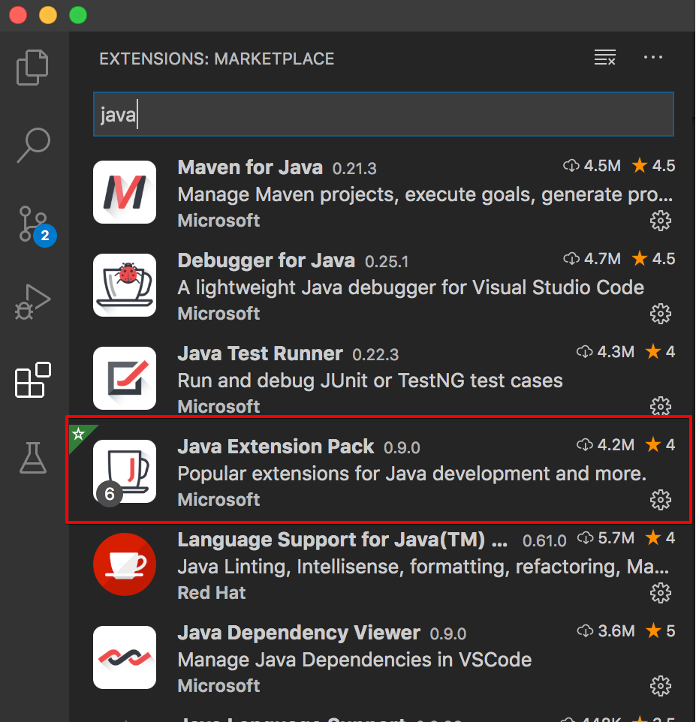Open the Test flask view

(33, 458)
